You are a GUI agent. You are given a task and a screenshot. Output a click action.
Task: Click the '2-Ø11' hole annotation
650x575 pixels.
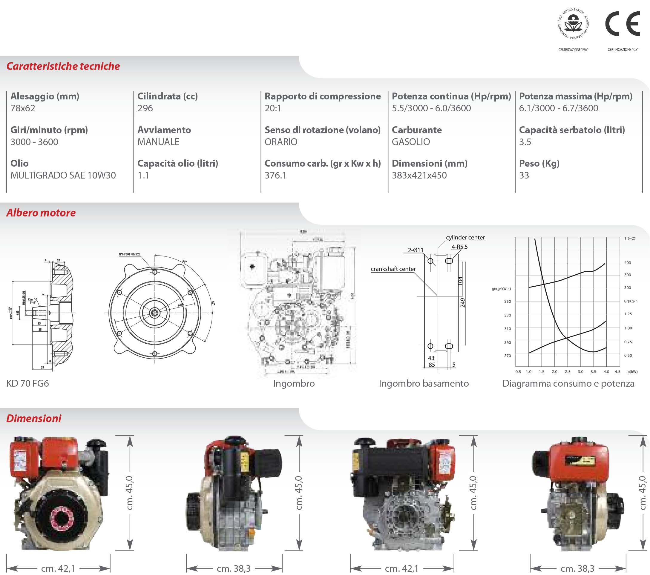(x=416, y=250)
